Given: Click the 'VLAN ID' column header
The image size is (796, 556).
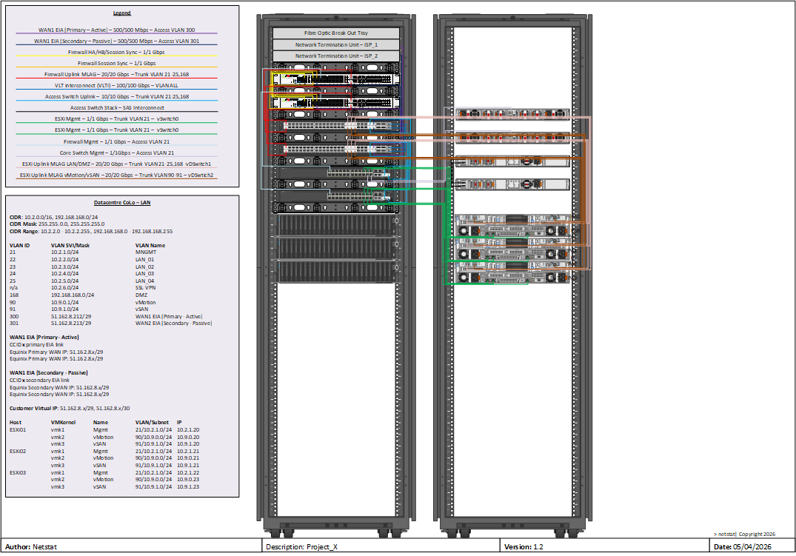Looking at the screenshot, I should point(19,246).
